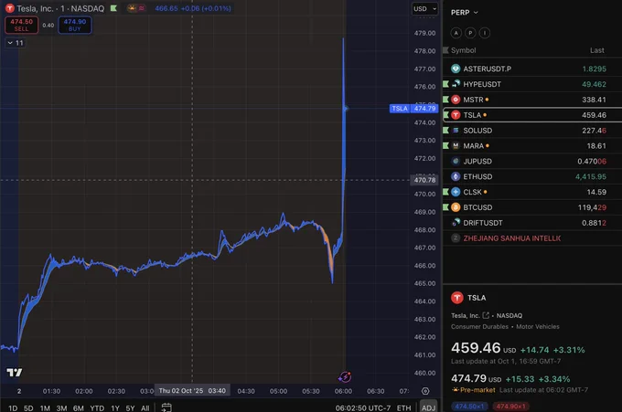The image size is (622, 412).
Task: Toggle the flag on MSTR row
Action: (445, 100)
